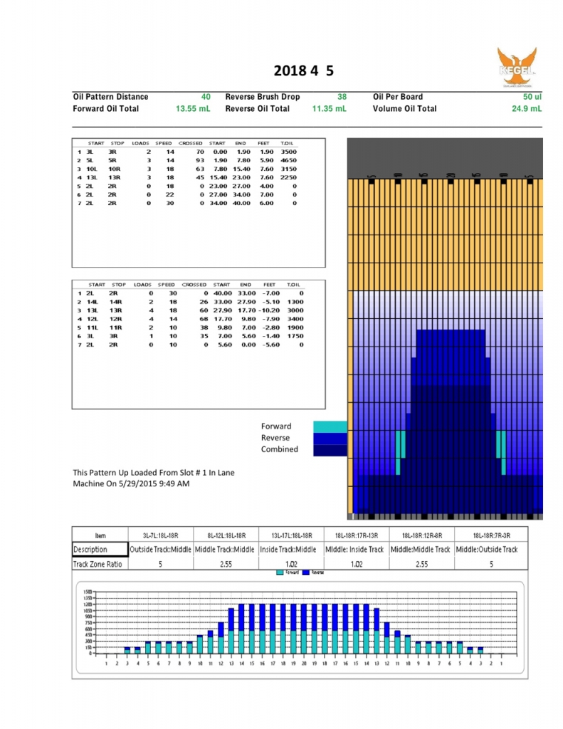Click the "12R" stop cell
The image size is (563, 729).
(x=116, y=319)
